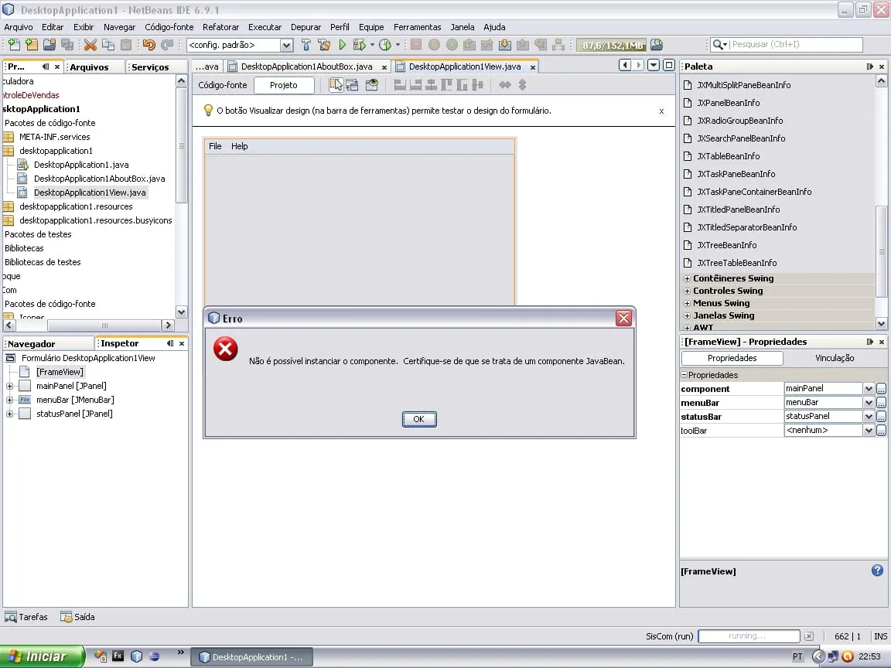Open the Vinculação properties section
The image size is (891, 668).
coord(835,358)
